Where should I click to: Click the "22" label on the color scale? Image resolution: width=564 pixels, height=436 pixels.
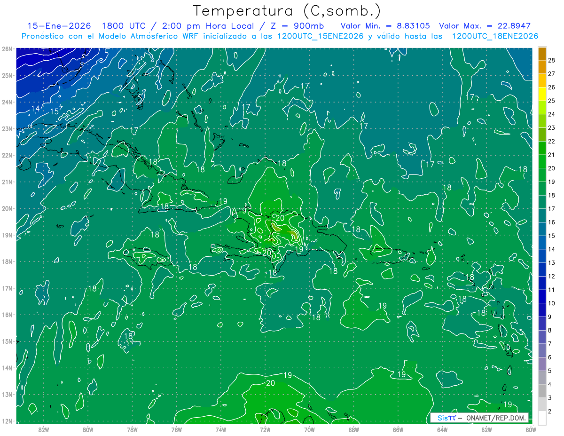(x=551, y=141)
